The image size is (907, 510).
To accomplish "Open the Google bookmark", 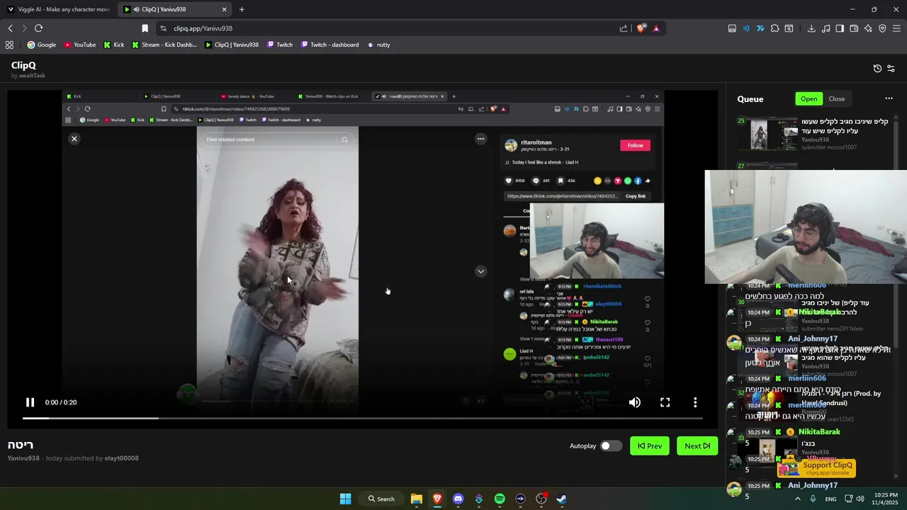I will [x=41, y=45].
